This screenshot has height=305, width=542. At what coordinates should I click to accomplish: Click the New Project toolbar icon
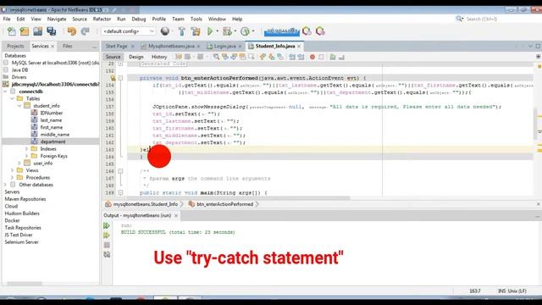(25, 31)
